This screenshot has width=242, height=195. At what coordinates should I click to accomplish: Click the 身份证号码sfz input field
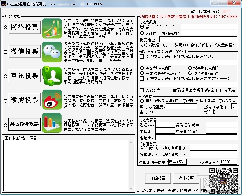(221, 124)
